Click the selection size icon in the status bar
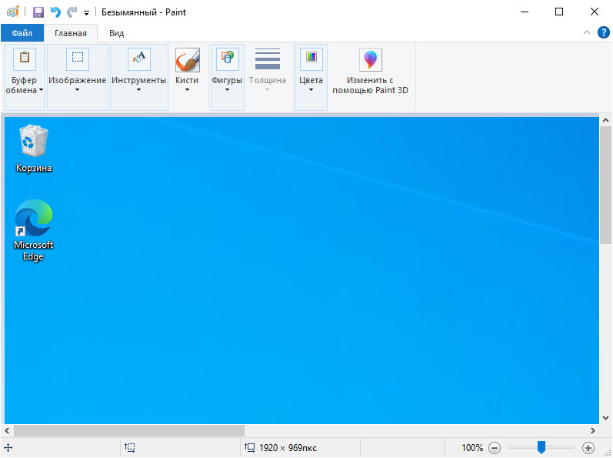Screen dimensions: 613x458 point(130,448)
